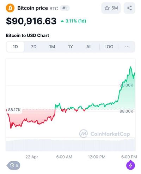Click the chart peak near 6:00 PM

[130, 67]
